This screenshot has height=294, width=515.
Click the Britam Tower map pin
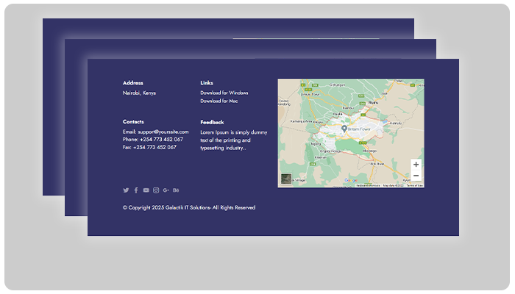[x=344, y=129]
